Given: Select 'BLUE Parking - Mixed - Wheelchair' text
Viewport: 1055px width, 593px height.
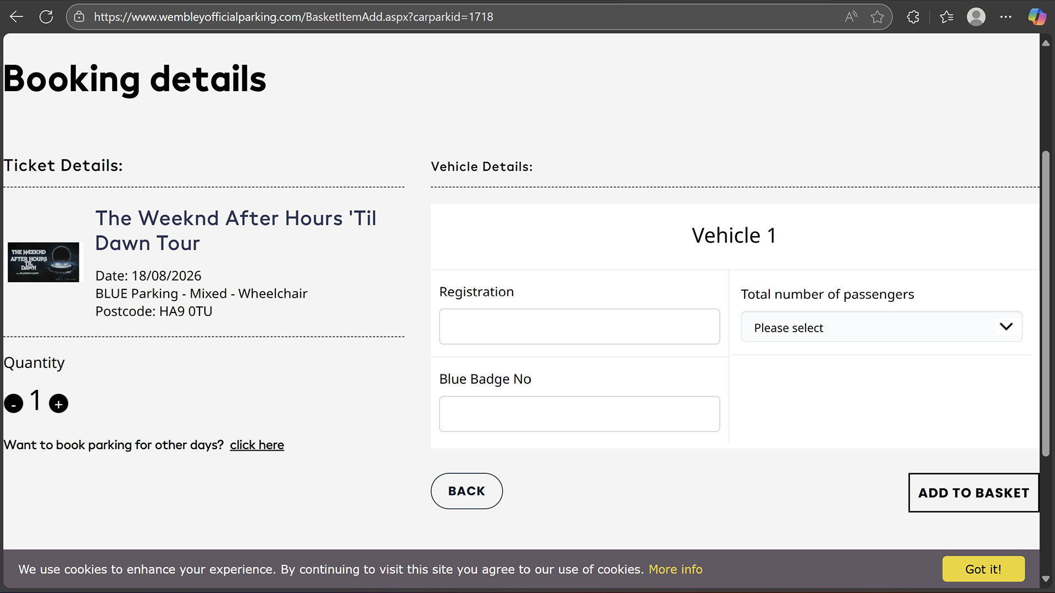Looking at the screenshot, I should click(201, 294).
